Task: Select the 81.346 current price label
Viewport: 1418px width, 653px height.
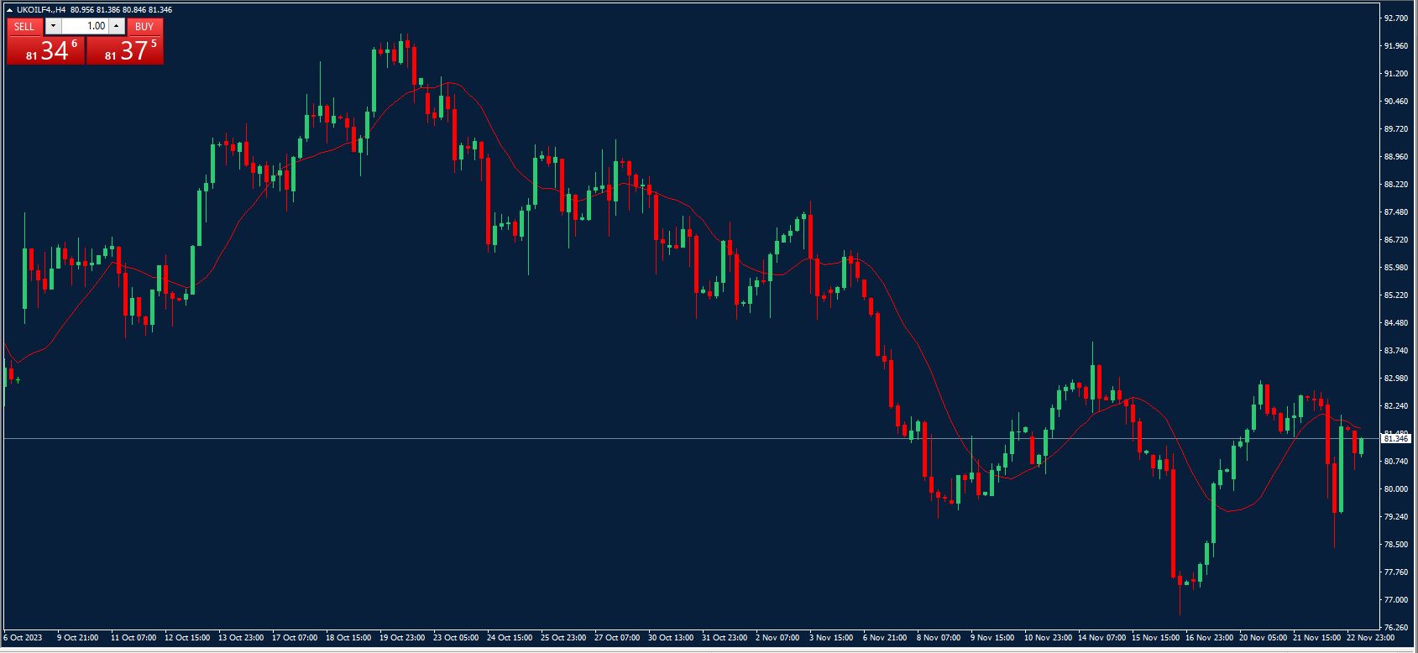Action: coord(1395,439)
